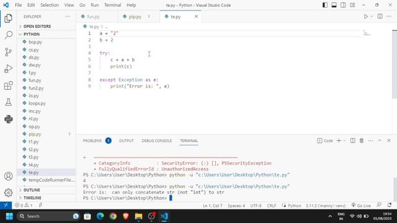Image resolution: width=397 pixels, height=223 pixels.
Task: Open the Terminal menu
Action: tap(113, 5)
